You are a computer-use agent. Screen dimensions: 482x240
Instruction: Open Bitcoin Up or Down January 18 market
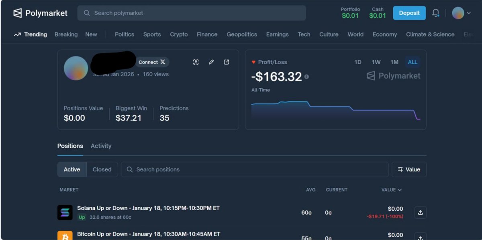tap(149, 234)
